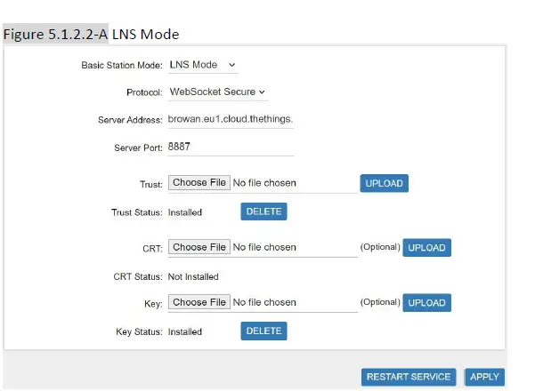Click Choose File for Key
Image resolution: width=535 pixels, height=391 pixels.
coord(199,302)
